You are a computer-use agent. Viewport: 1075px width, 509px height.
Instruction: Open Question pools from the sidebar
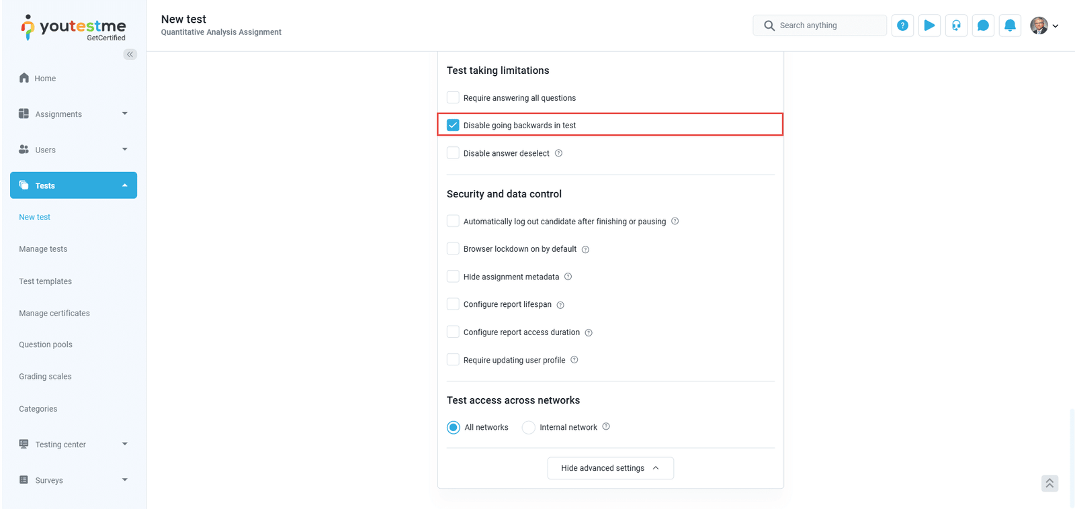pos(46,344)
